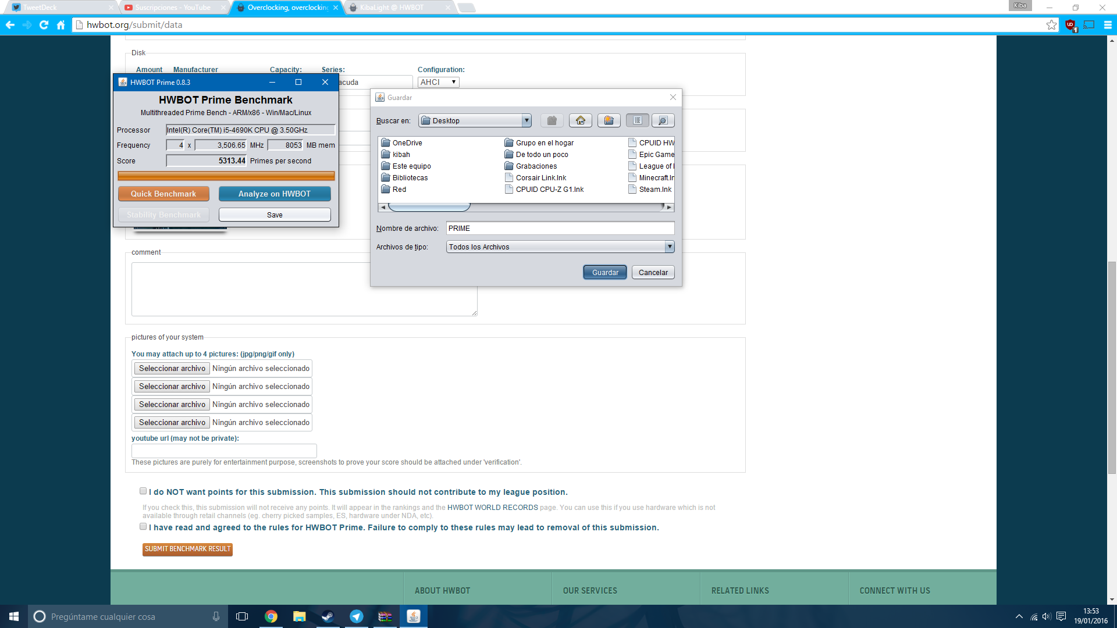Switch to KibaLight @ HWBOT tab

[x=399, y=8]
